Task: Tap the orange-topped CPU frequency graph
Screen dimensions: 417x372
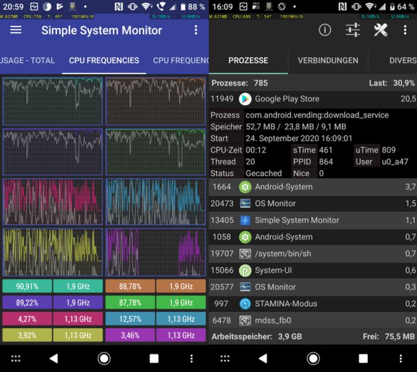Action: (x=155, y=101)
